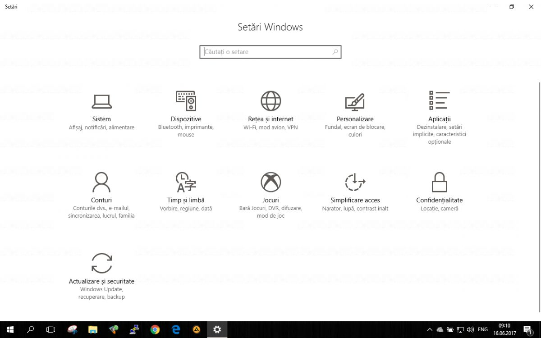Click the magnifier icon in search box
This screenshot has height=338, width=541.
(x=335, y=52)
